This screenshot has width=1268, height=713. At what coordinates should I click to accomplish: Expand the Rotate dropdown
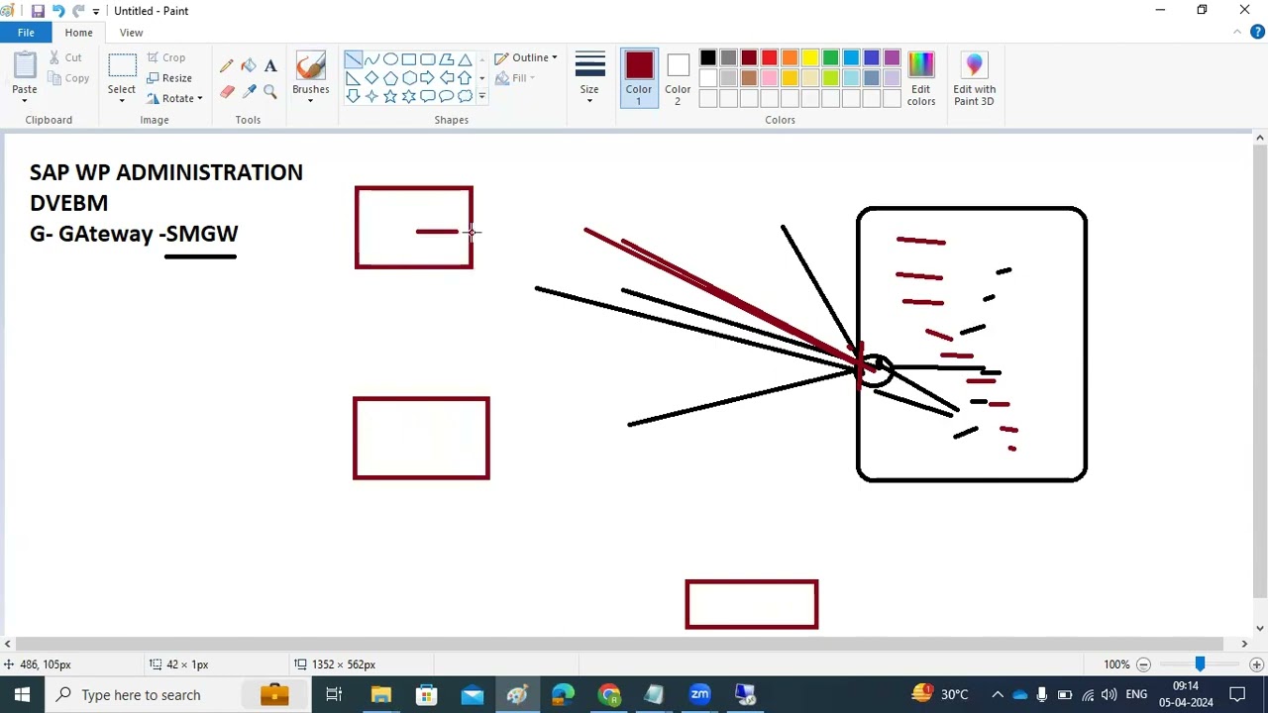click(x=199, y=99)
